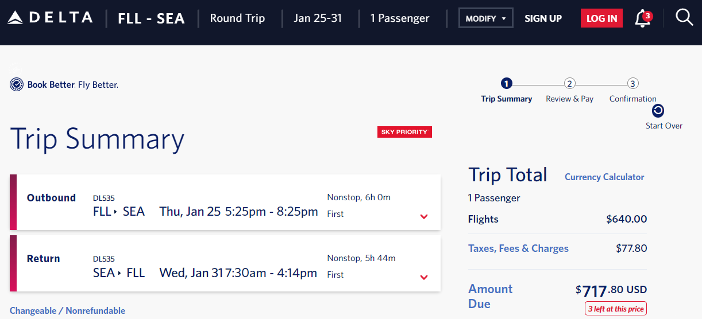
Task: Open the Modify dropdown
Action: 485,18
